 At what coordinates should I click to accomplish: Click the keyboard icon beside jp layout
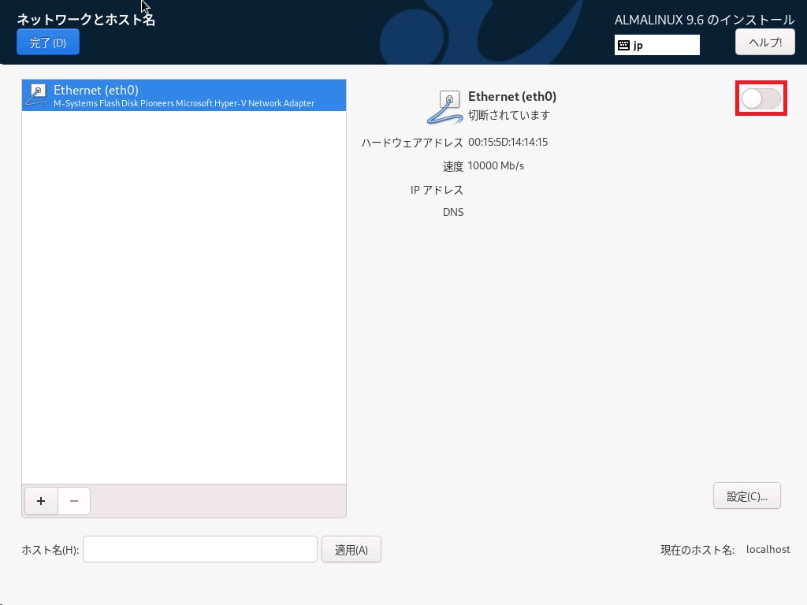click(623, 46)
